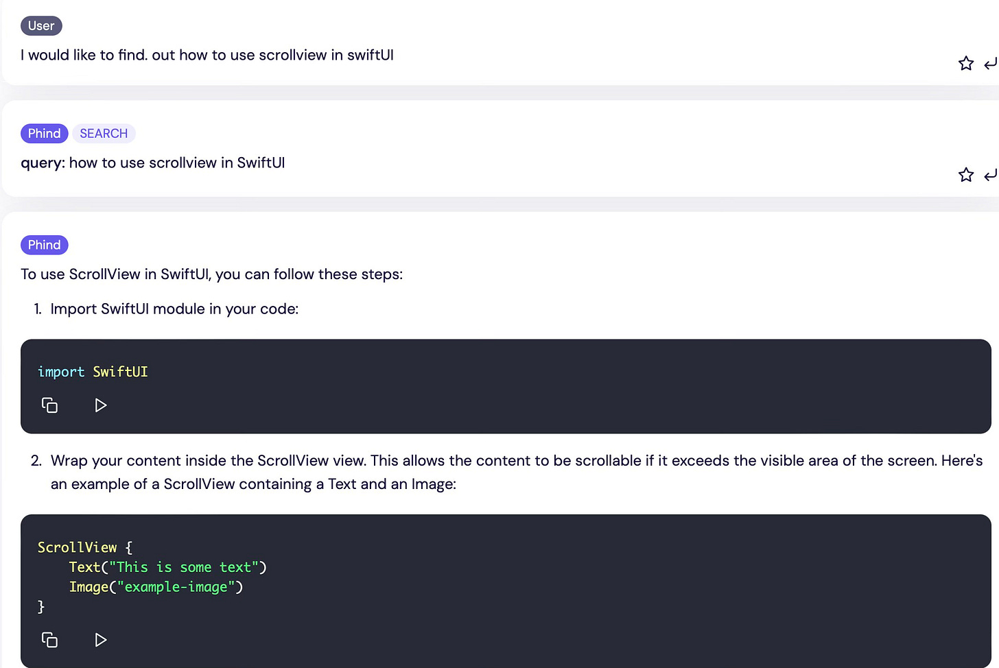Copy the import SwiftUI snippet
The width and height of the screenshot is (999, 668).
49,405
